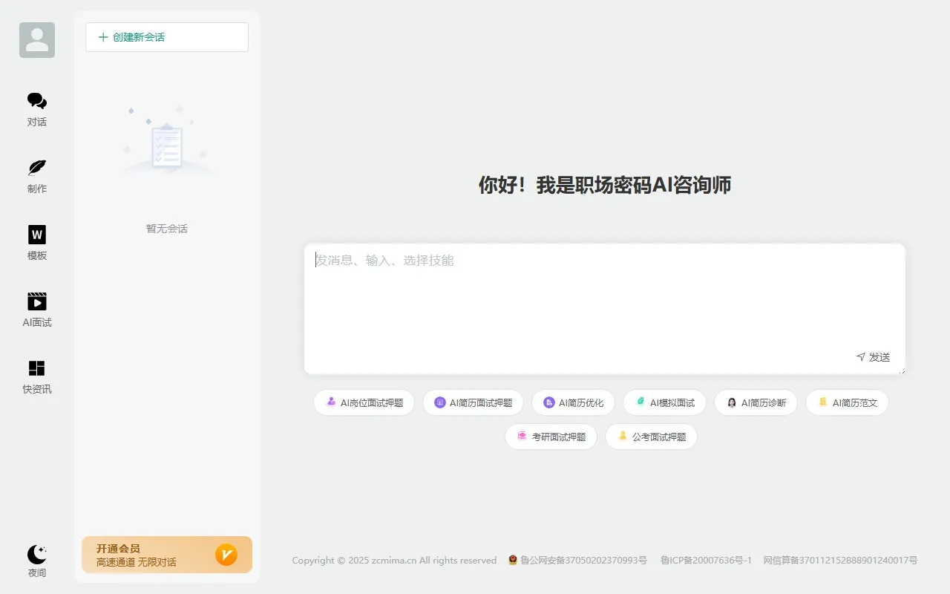The width and height of the screenshot is (950, 594).
Task: Enable the AI模拟面试 skill
Action: point(664,402)
